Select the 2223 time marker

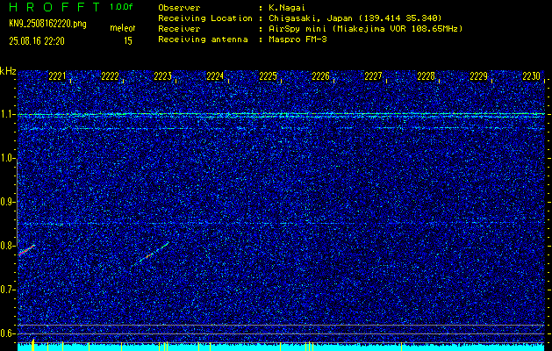(x=162, y=76)
